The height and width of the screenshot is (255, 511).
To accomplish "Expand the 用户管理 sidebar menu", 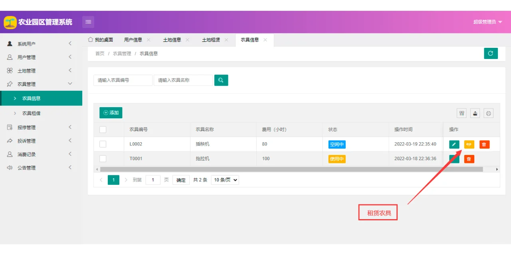I will 41,57.
